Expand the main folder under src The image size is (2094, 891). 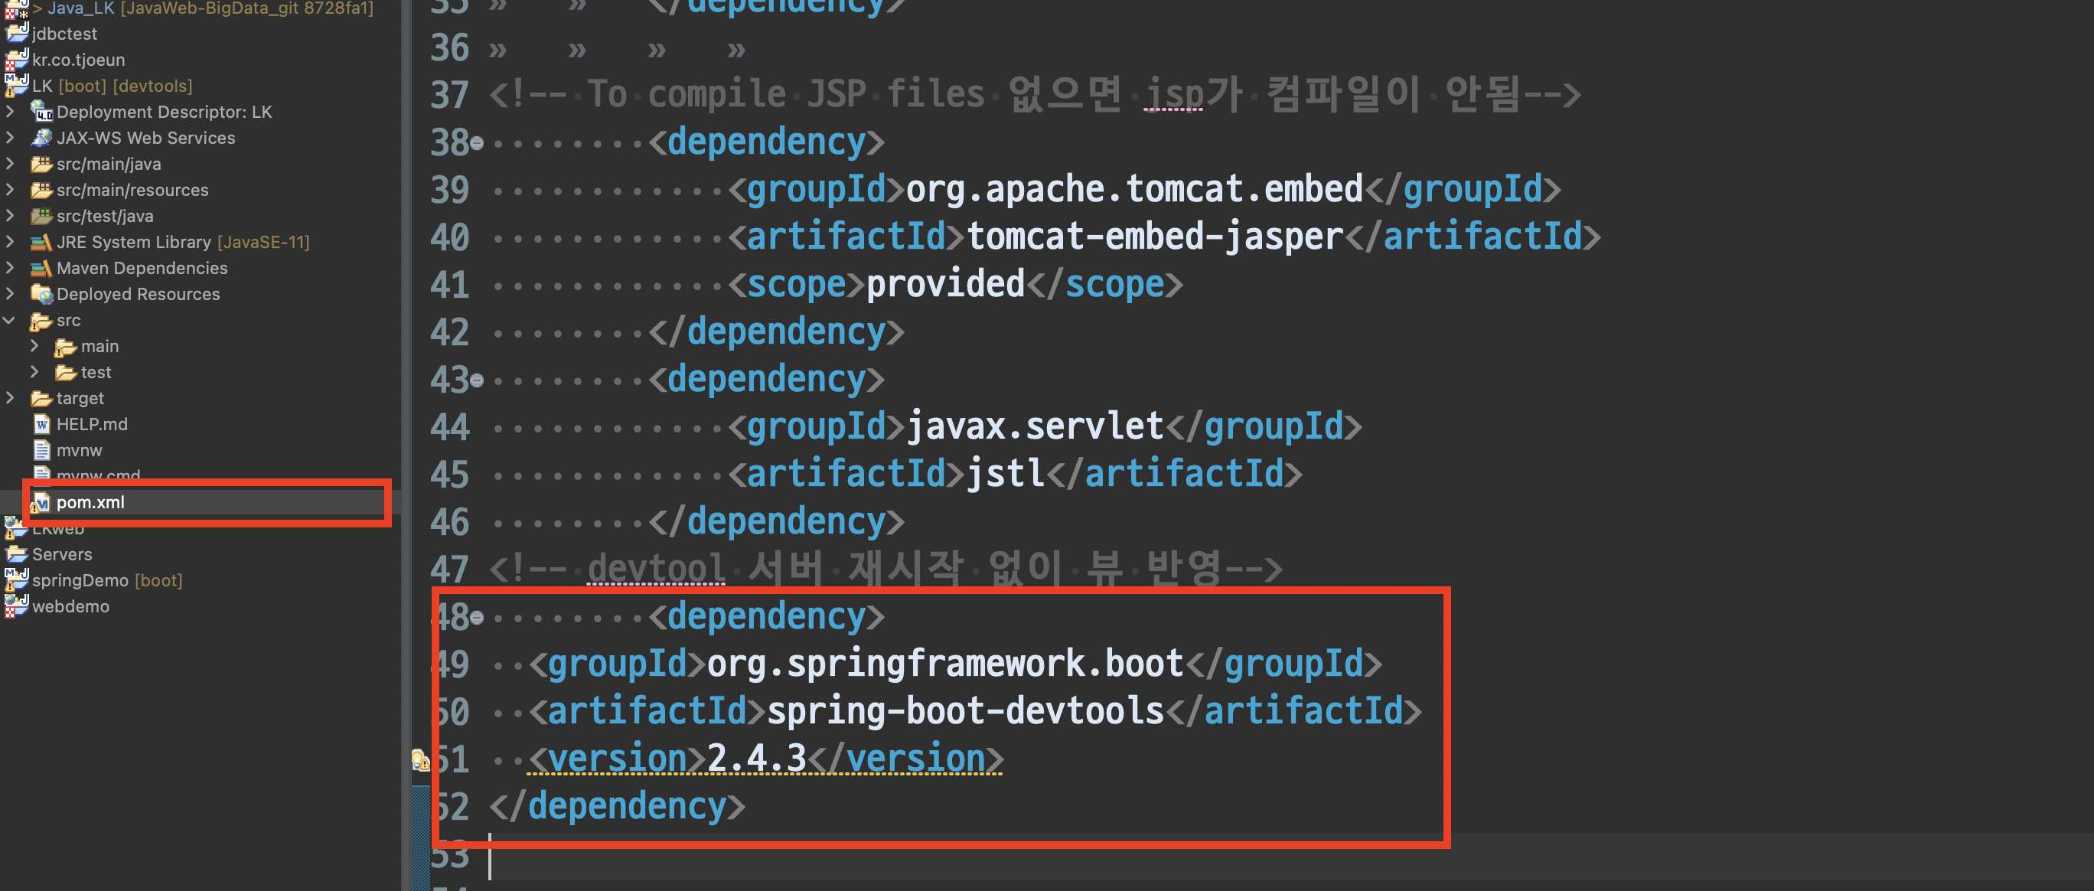click(34, 346)
